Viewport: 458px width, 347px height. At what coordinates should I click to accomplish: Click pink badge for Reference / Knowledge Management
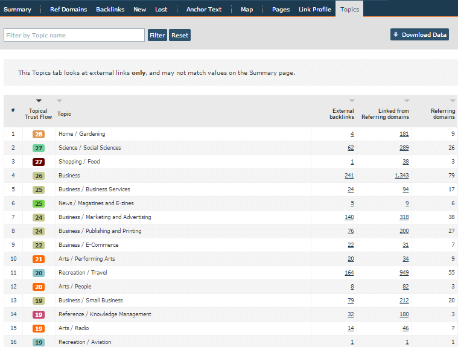tap(39, 314)
